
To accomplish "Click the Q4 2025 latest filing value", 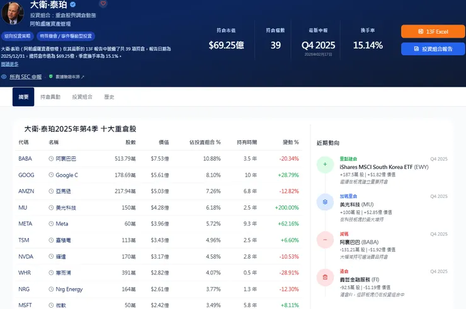I will 318,45.
